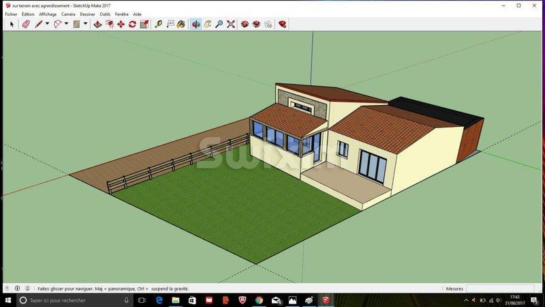The width and height of the screenshot is (545, 307).
Task: Expand the Rectangle shape dropdown arrow
Action: 85,24
